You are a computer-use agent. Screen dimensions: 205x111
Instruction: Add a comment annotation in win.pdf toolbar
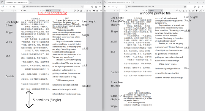(x=177, y=11)
